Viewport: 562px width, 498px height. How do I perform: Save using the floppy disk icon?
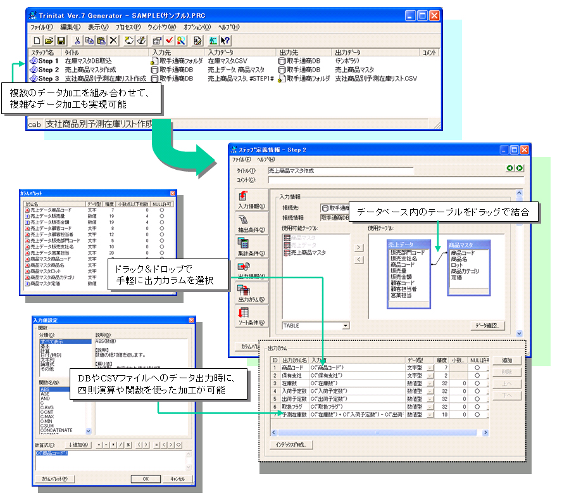61,41
